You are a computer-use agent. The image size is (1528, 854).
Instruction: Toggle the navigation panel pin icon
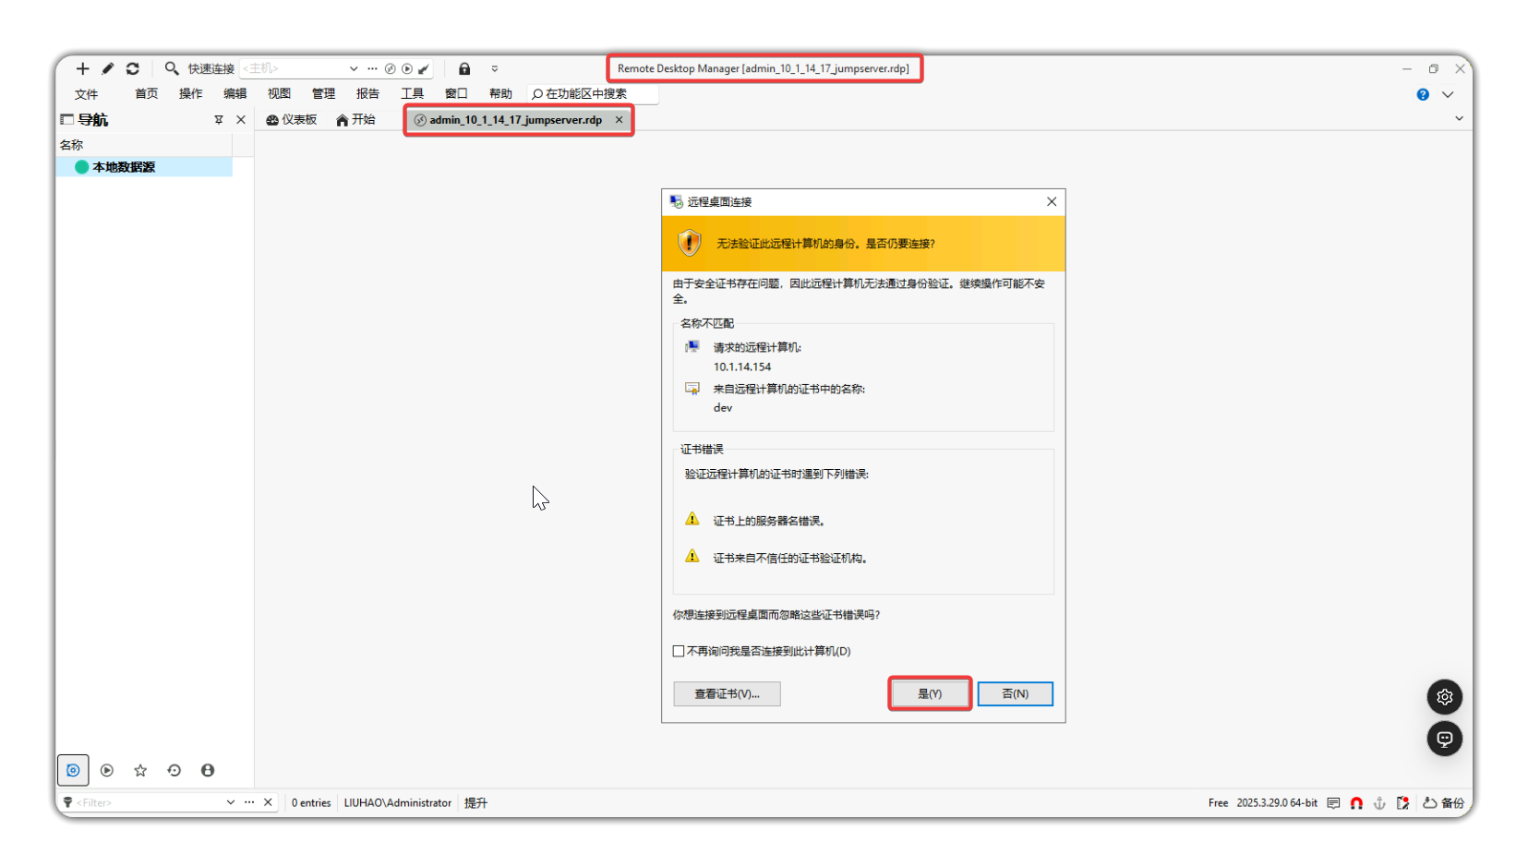[219, 120]
